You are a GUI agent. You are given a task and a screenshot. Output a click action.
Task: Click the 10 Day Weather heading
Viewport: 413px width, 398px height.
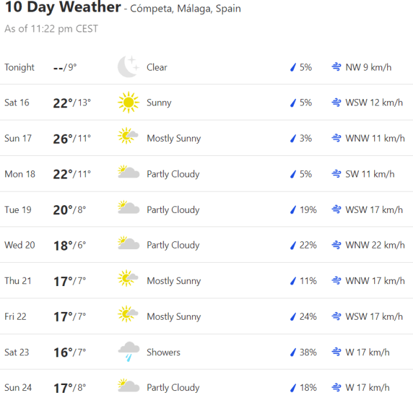(63, 8)
